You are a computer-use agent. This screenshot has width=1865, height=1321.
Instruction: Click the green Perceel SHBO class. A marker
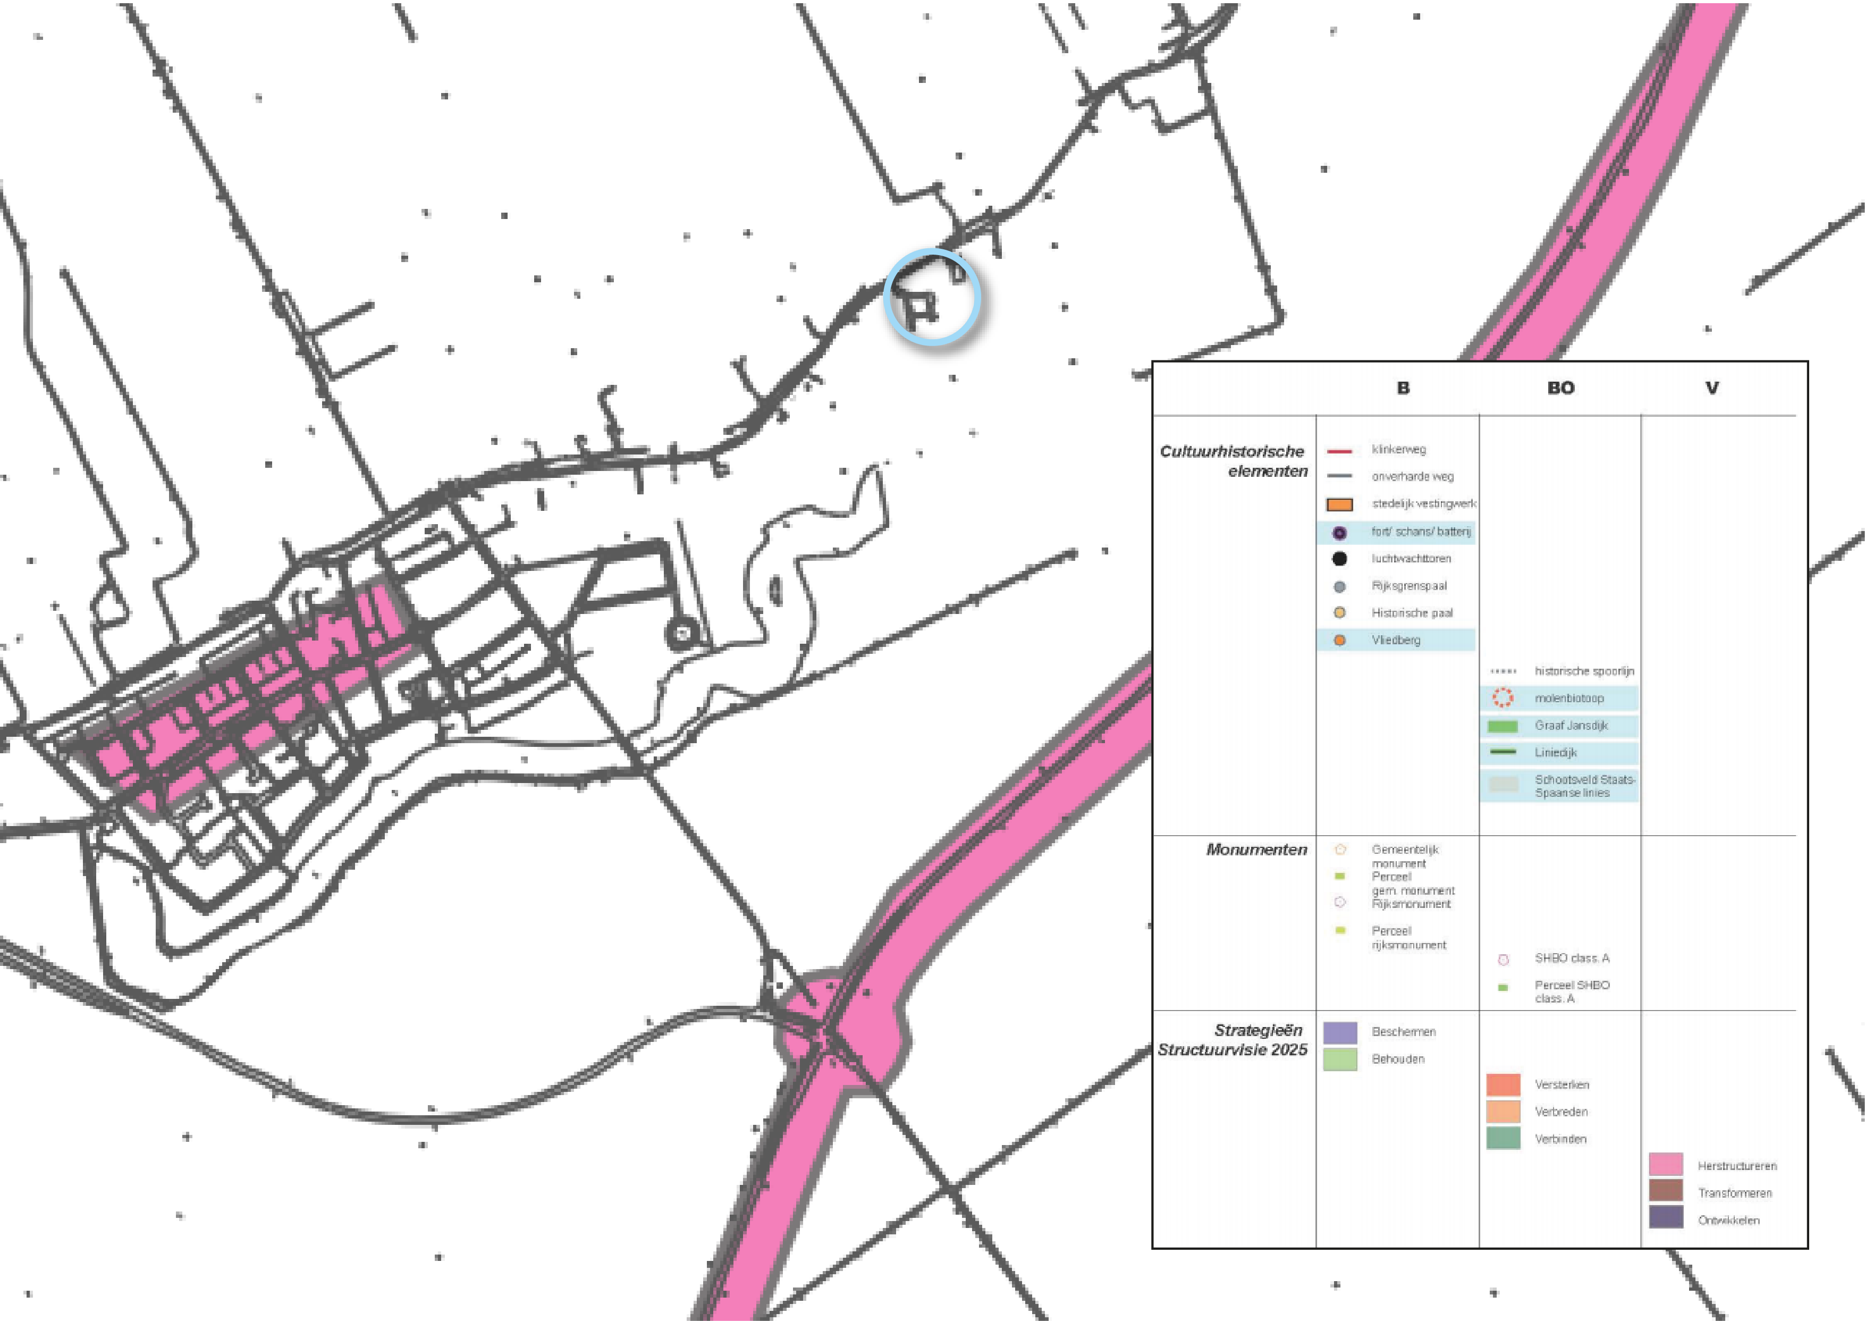click(1503, 988)
